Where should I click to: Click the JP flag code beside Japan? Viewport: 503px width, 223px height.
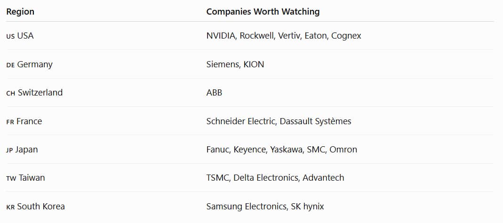click(9, 151)
